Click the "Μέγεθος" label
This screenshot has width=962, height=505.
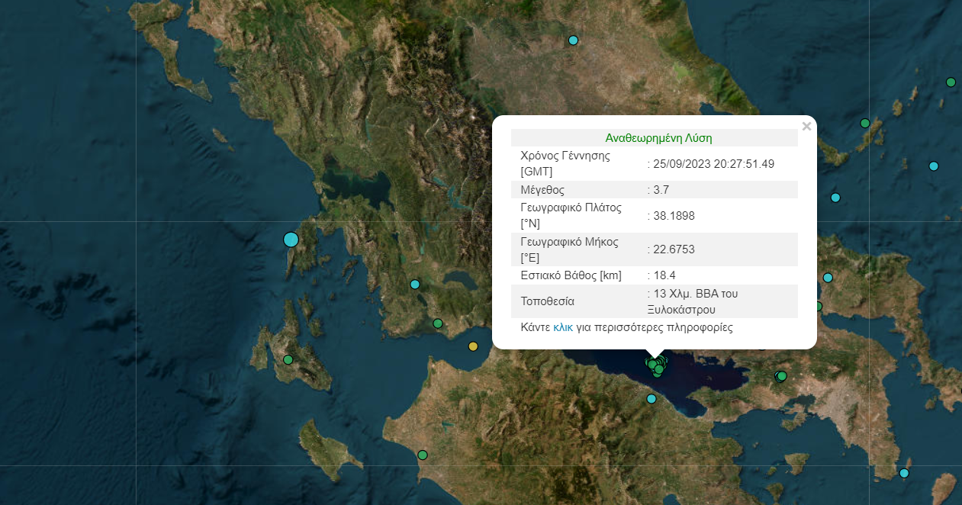coord(542,189)
